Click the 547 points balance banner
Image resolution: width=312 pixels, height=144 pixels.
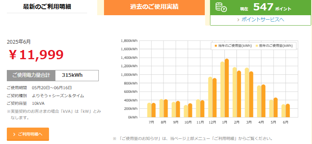261,8
